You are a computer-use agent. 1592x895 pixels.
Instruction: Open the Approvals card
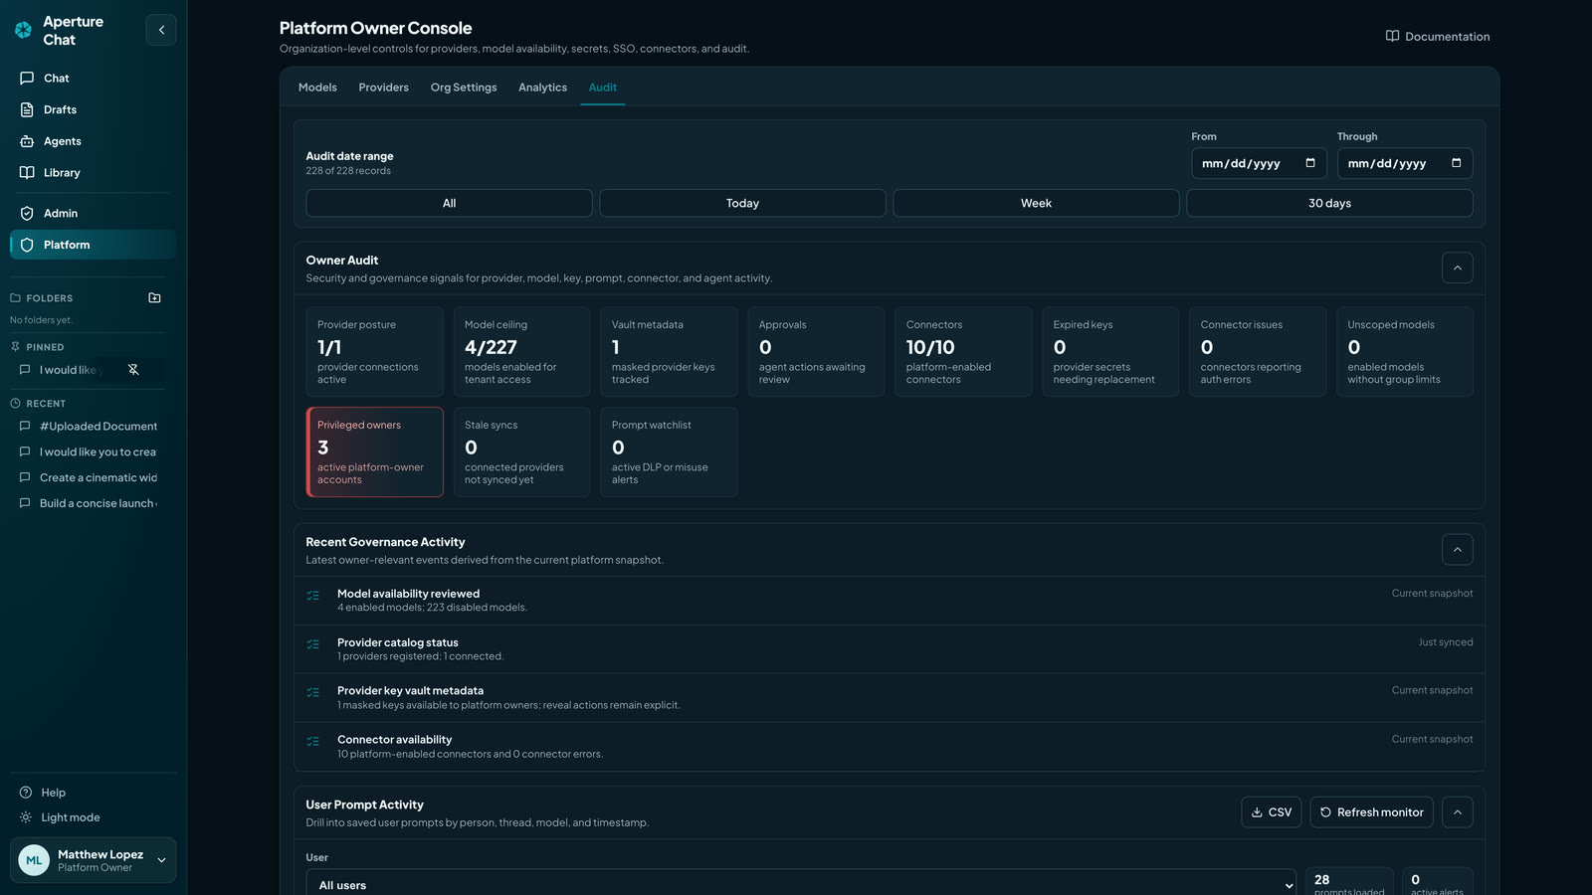(x=816, y=352)
